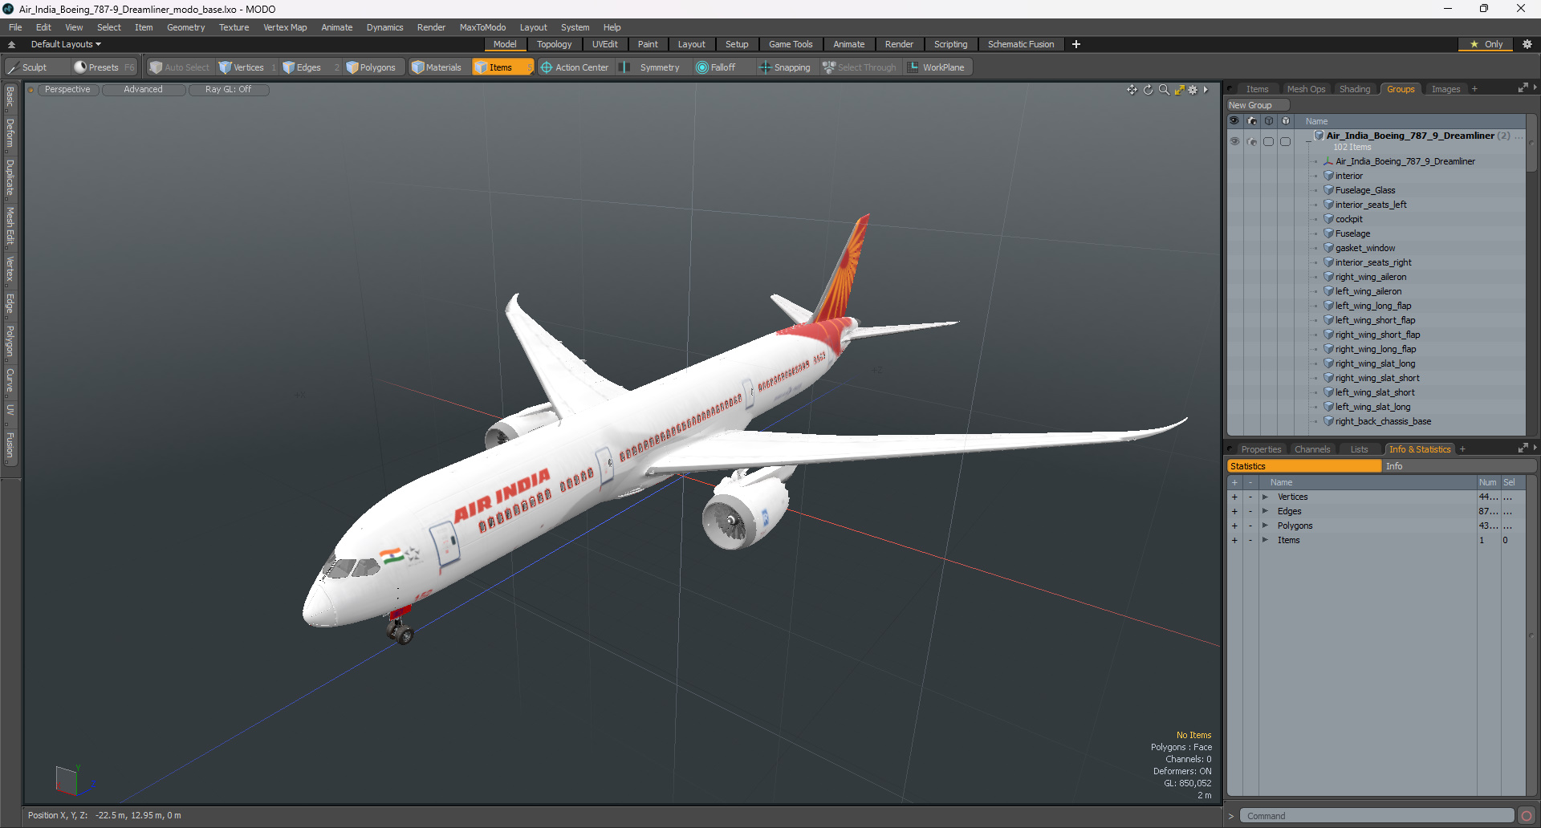Maximize the Info & Statistics panel
Viewport: 1541px width, 828px height.
(1523, 448)
